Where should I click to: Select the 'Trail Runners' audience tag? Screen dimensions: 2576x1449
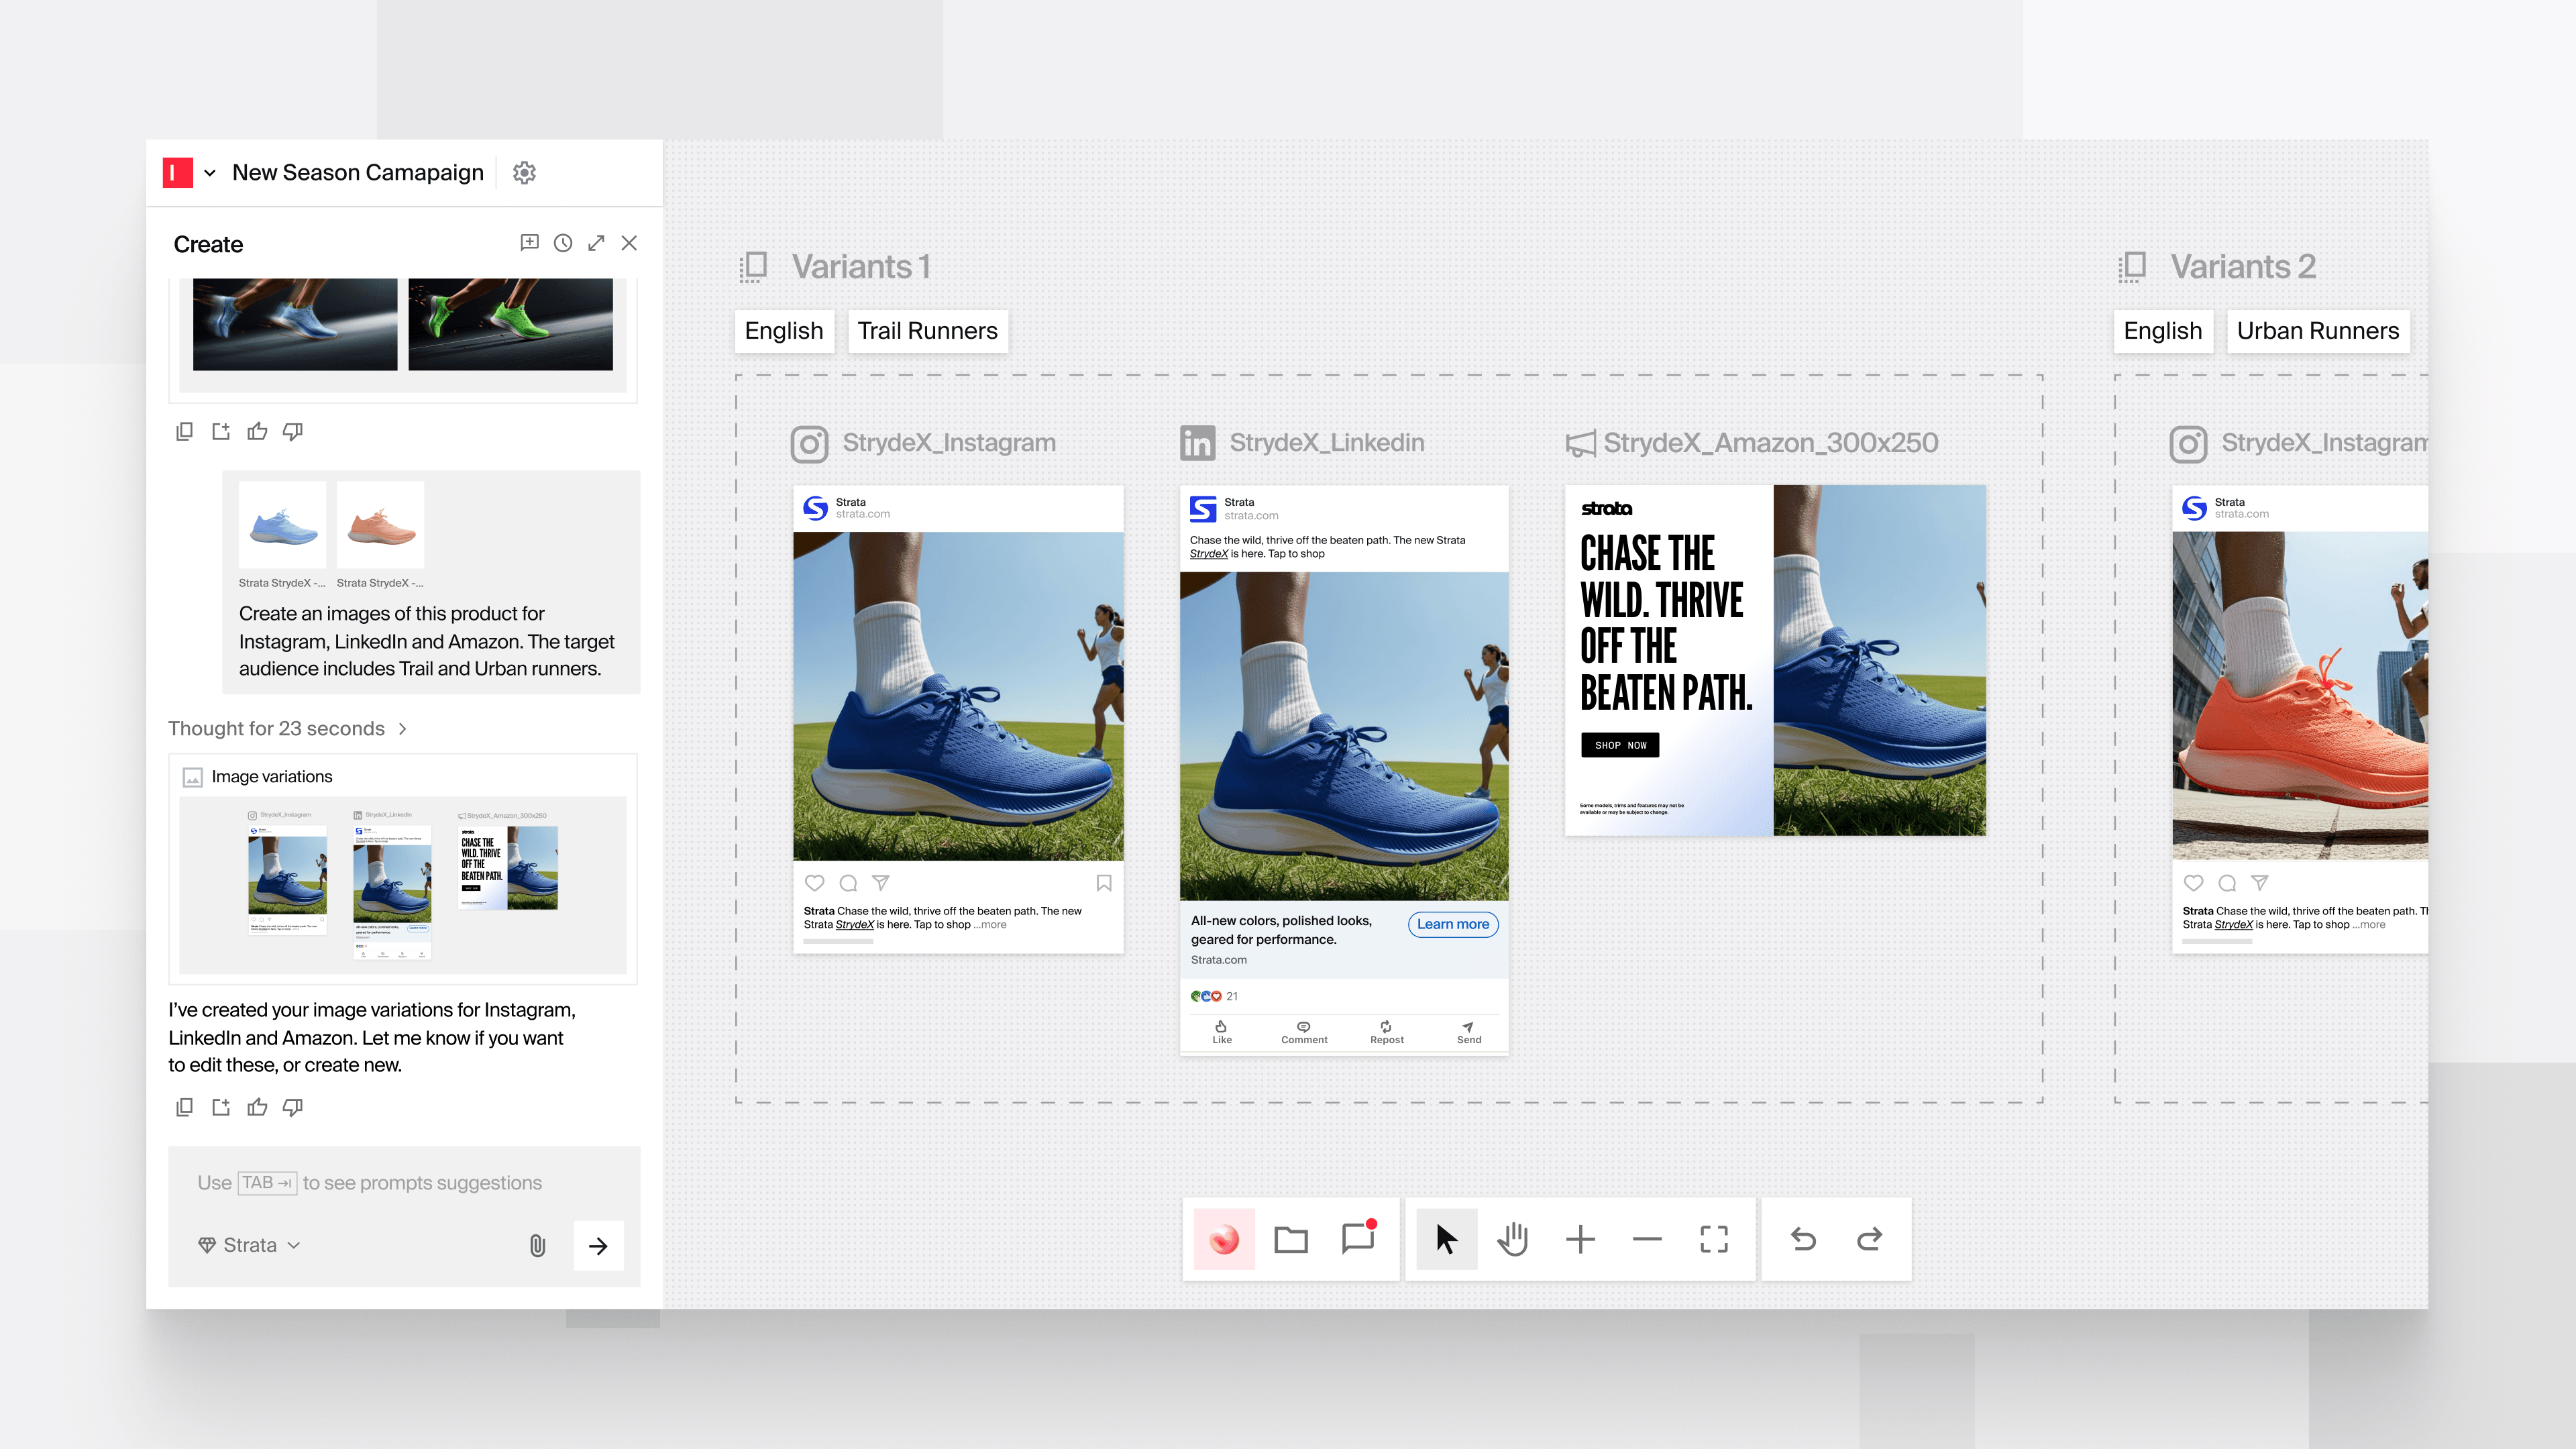[x=928, y=331]
